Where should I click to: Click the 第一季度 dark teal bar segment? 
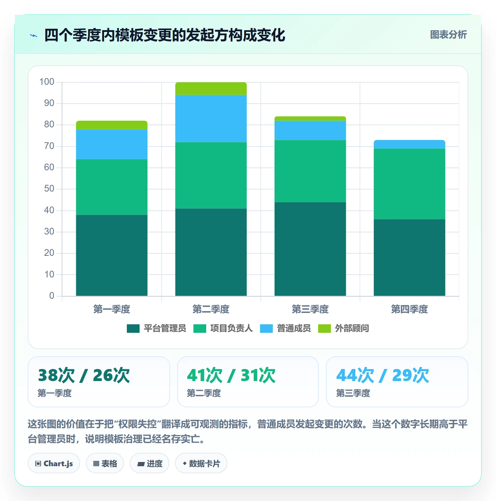pyautogui.click(x=112, y=255)
